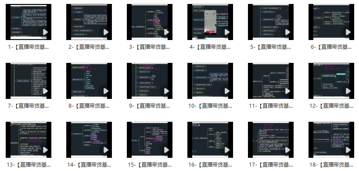Open the thumbnail of video 15
359x171 pixels.
tap(150, 140)
